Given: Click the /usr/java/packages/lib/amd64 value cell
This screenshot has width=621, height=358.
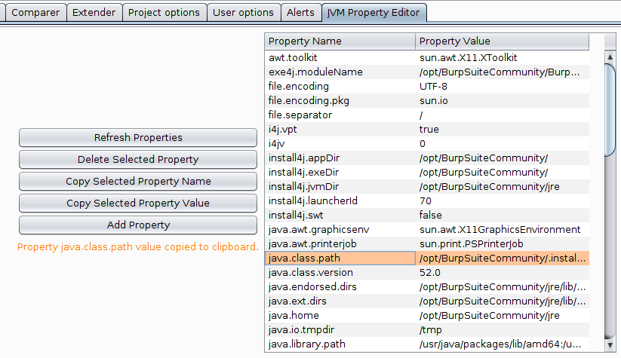Looking at the screenshot, I should tap(503, 344).
